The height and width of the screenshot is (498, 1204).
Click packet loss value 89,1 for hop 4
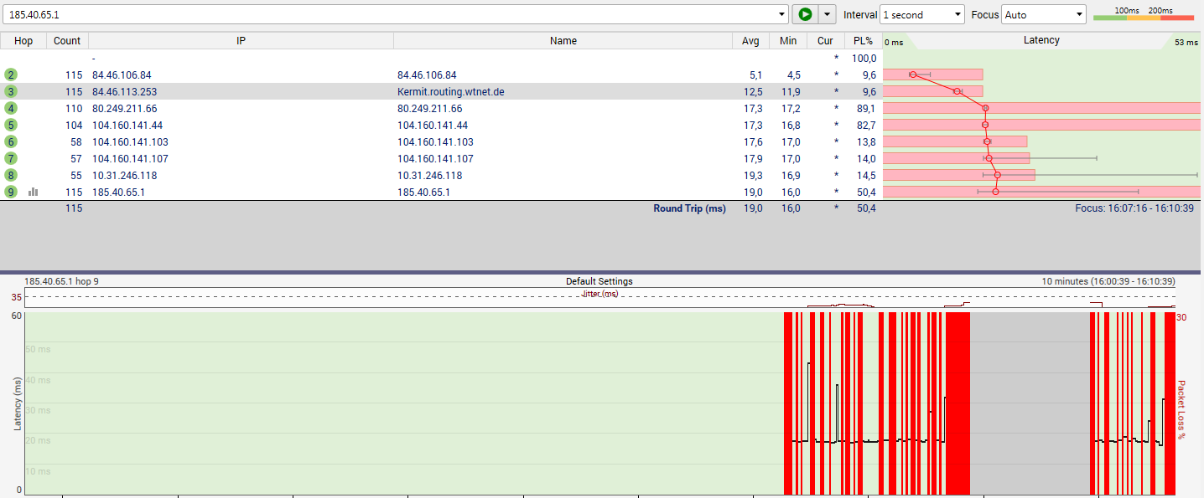(866, 109)
